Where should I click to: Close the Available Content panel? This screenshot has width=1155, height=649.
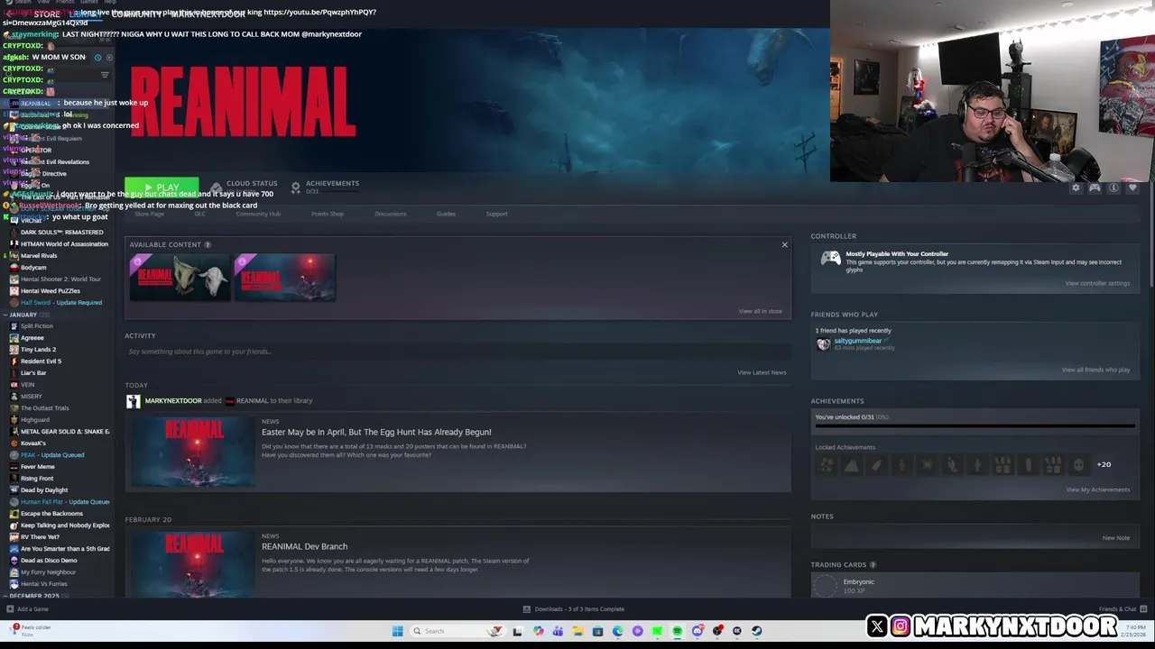(x=784, y=245)
